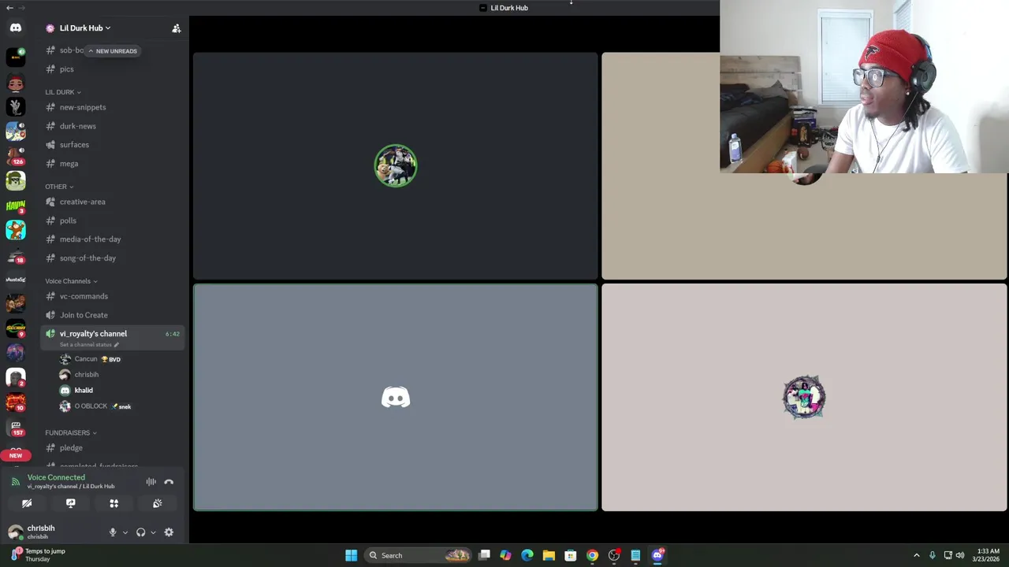1009x567 pixels.
Task: Mute your microphone in user panel
Action: tap(113, 532)
